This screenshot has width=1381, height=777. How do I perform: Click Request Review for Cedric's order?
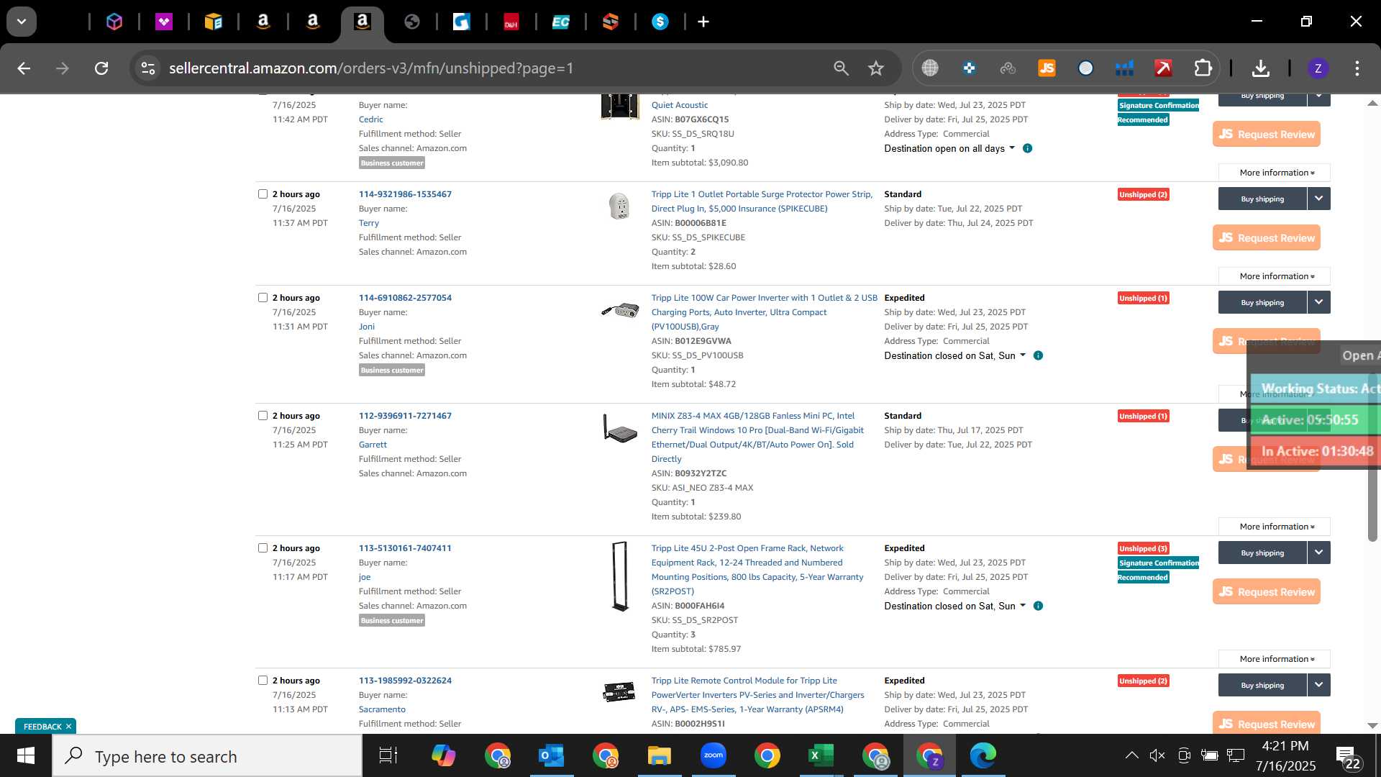[x=1267, y=134]
